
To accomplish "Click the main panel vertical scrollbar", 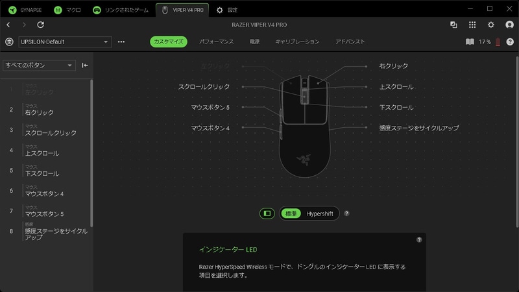I will (x=517, y=141).
